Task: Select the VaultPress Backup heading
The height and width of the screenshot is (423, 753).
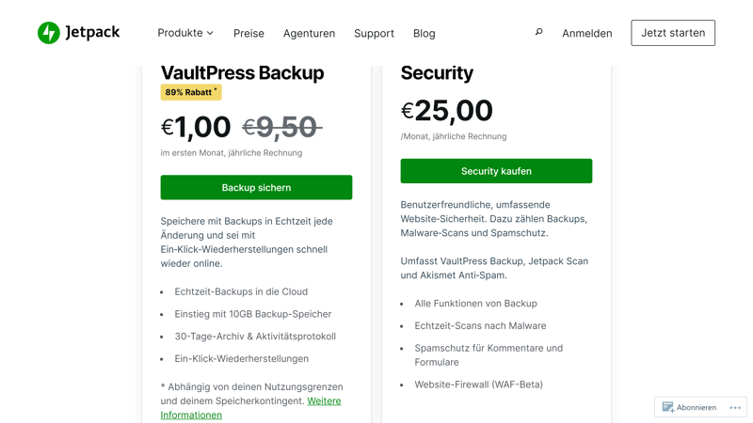Action: 242,72
